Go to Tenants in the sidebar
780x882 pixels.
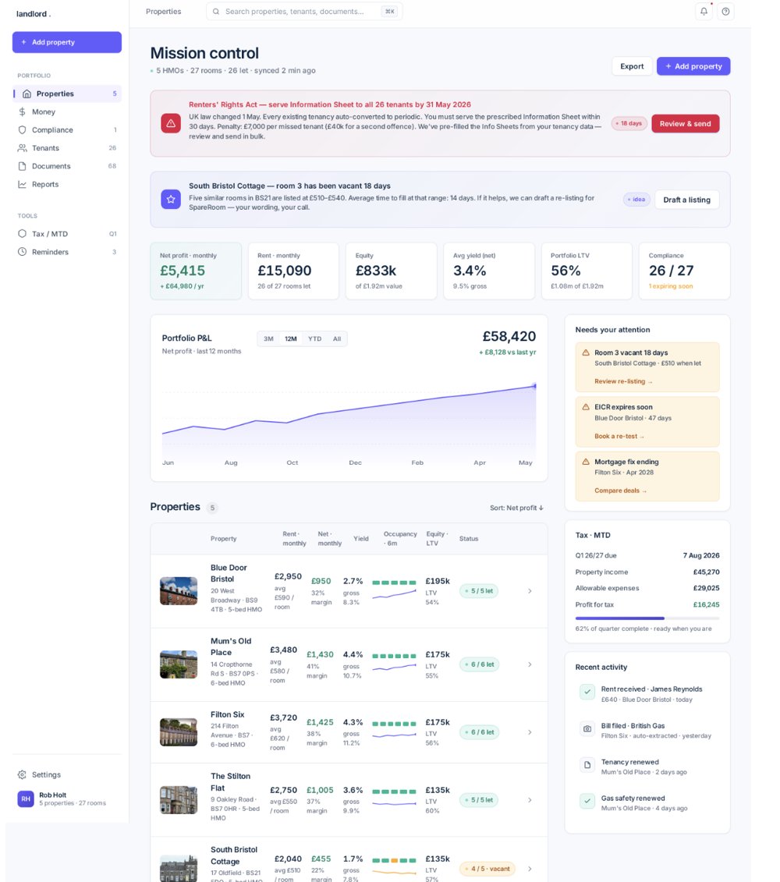[x=67, y=148]
